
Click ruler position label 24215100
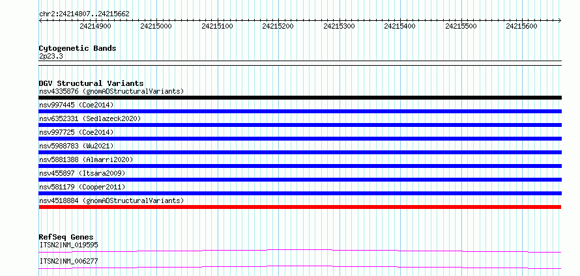(217, 26)
